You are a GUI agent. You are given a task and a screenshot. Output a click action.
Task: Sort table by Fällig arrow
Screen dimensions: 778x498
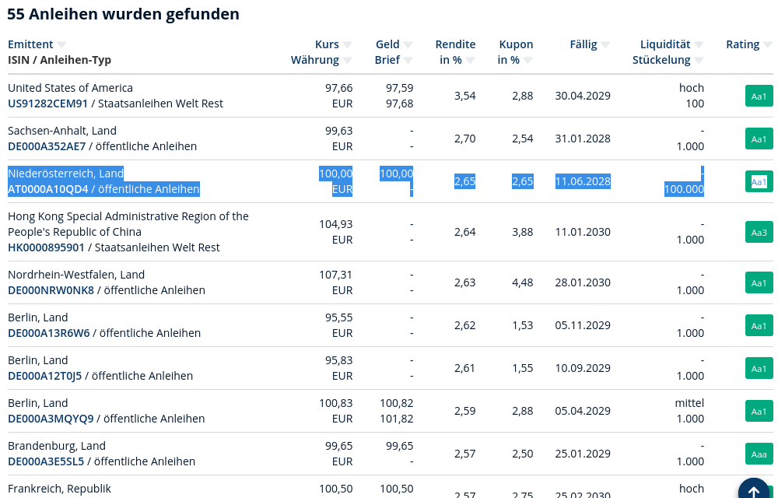605,45
